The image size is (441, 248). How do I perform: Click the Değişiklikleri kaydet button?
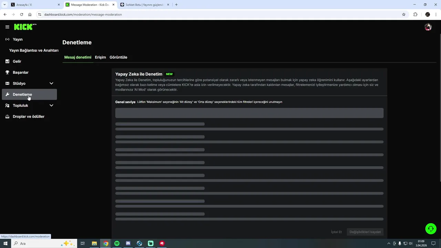(365, 232)
